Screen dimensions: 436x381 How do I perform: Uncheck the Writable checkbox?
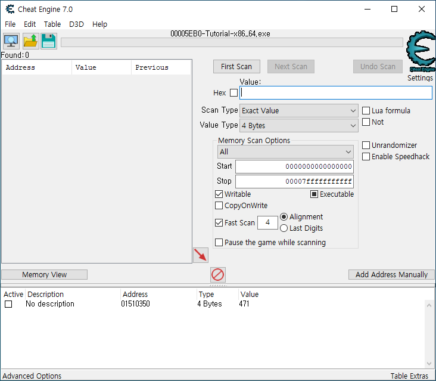coord(219,194)
